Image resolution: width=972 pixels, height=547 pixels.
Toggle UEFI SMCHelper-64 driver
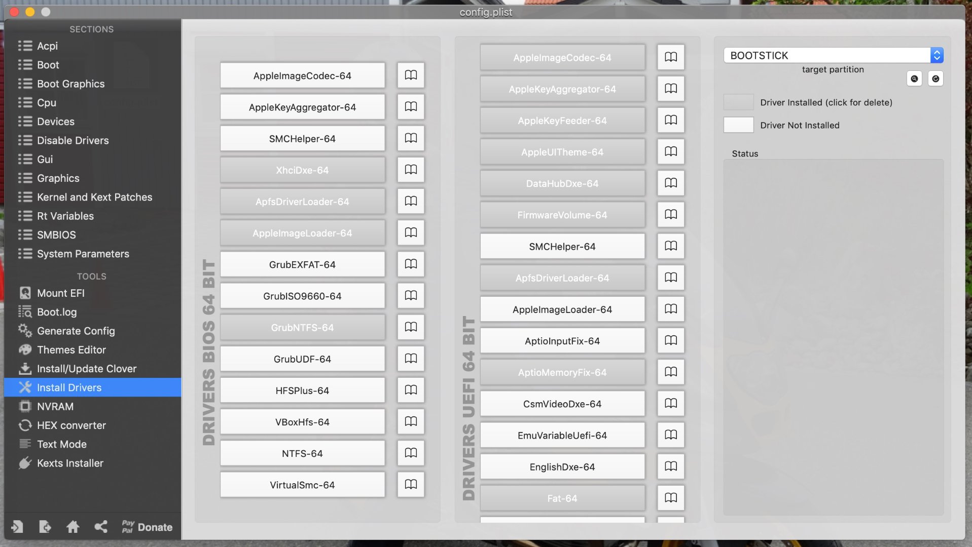coord(562,246)
